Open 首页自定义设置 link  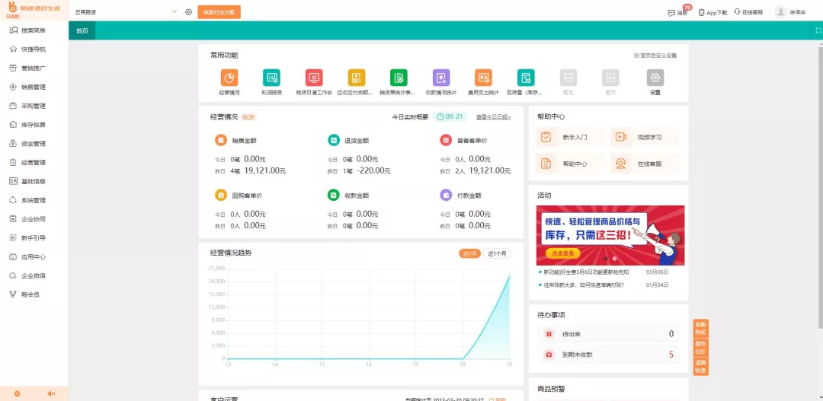(x=655, y=56)
